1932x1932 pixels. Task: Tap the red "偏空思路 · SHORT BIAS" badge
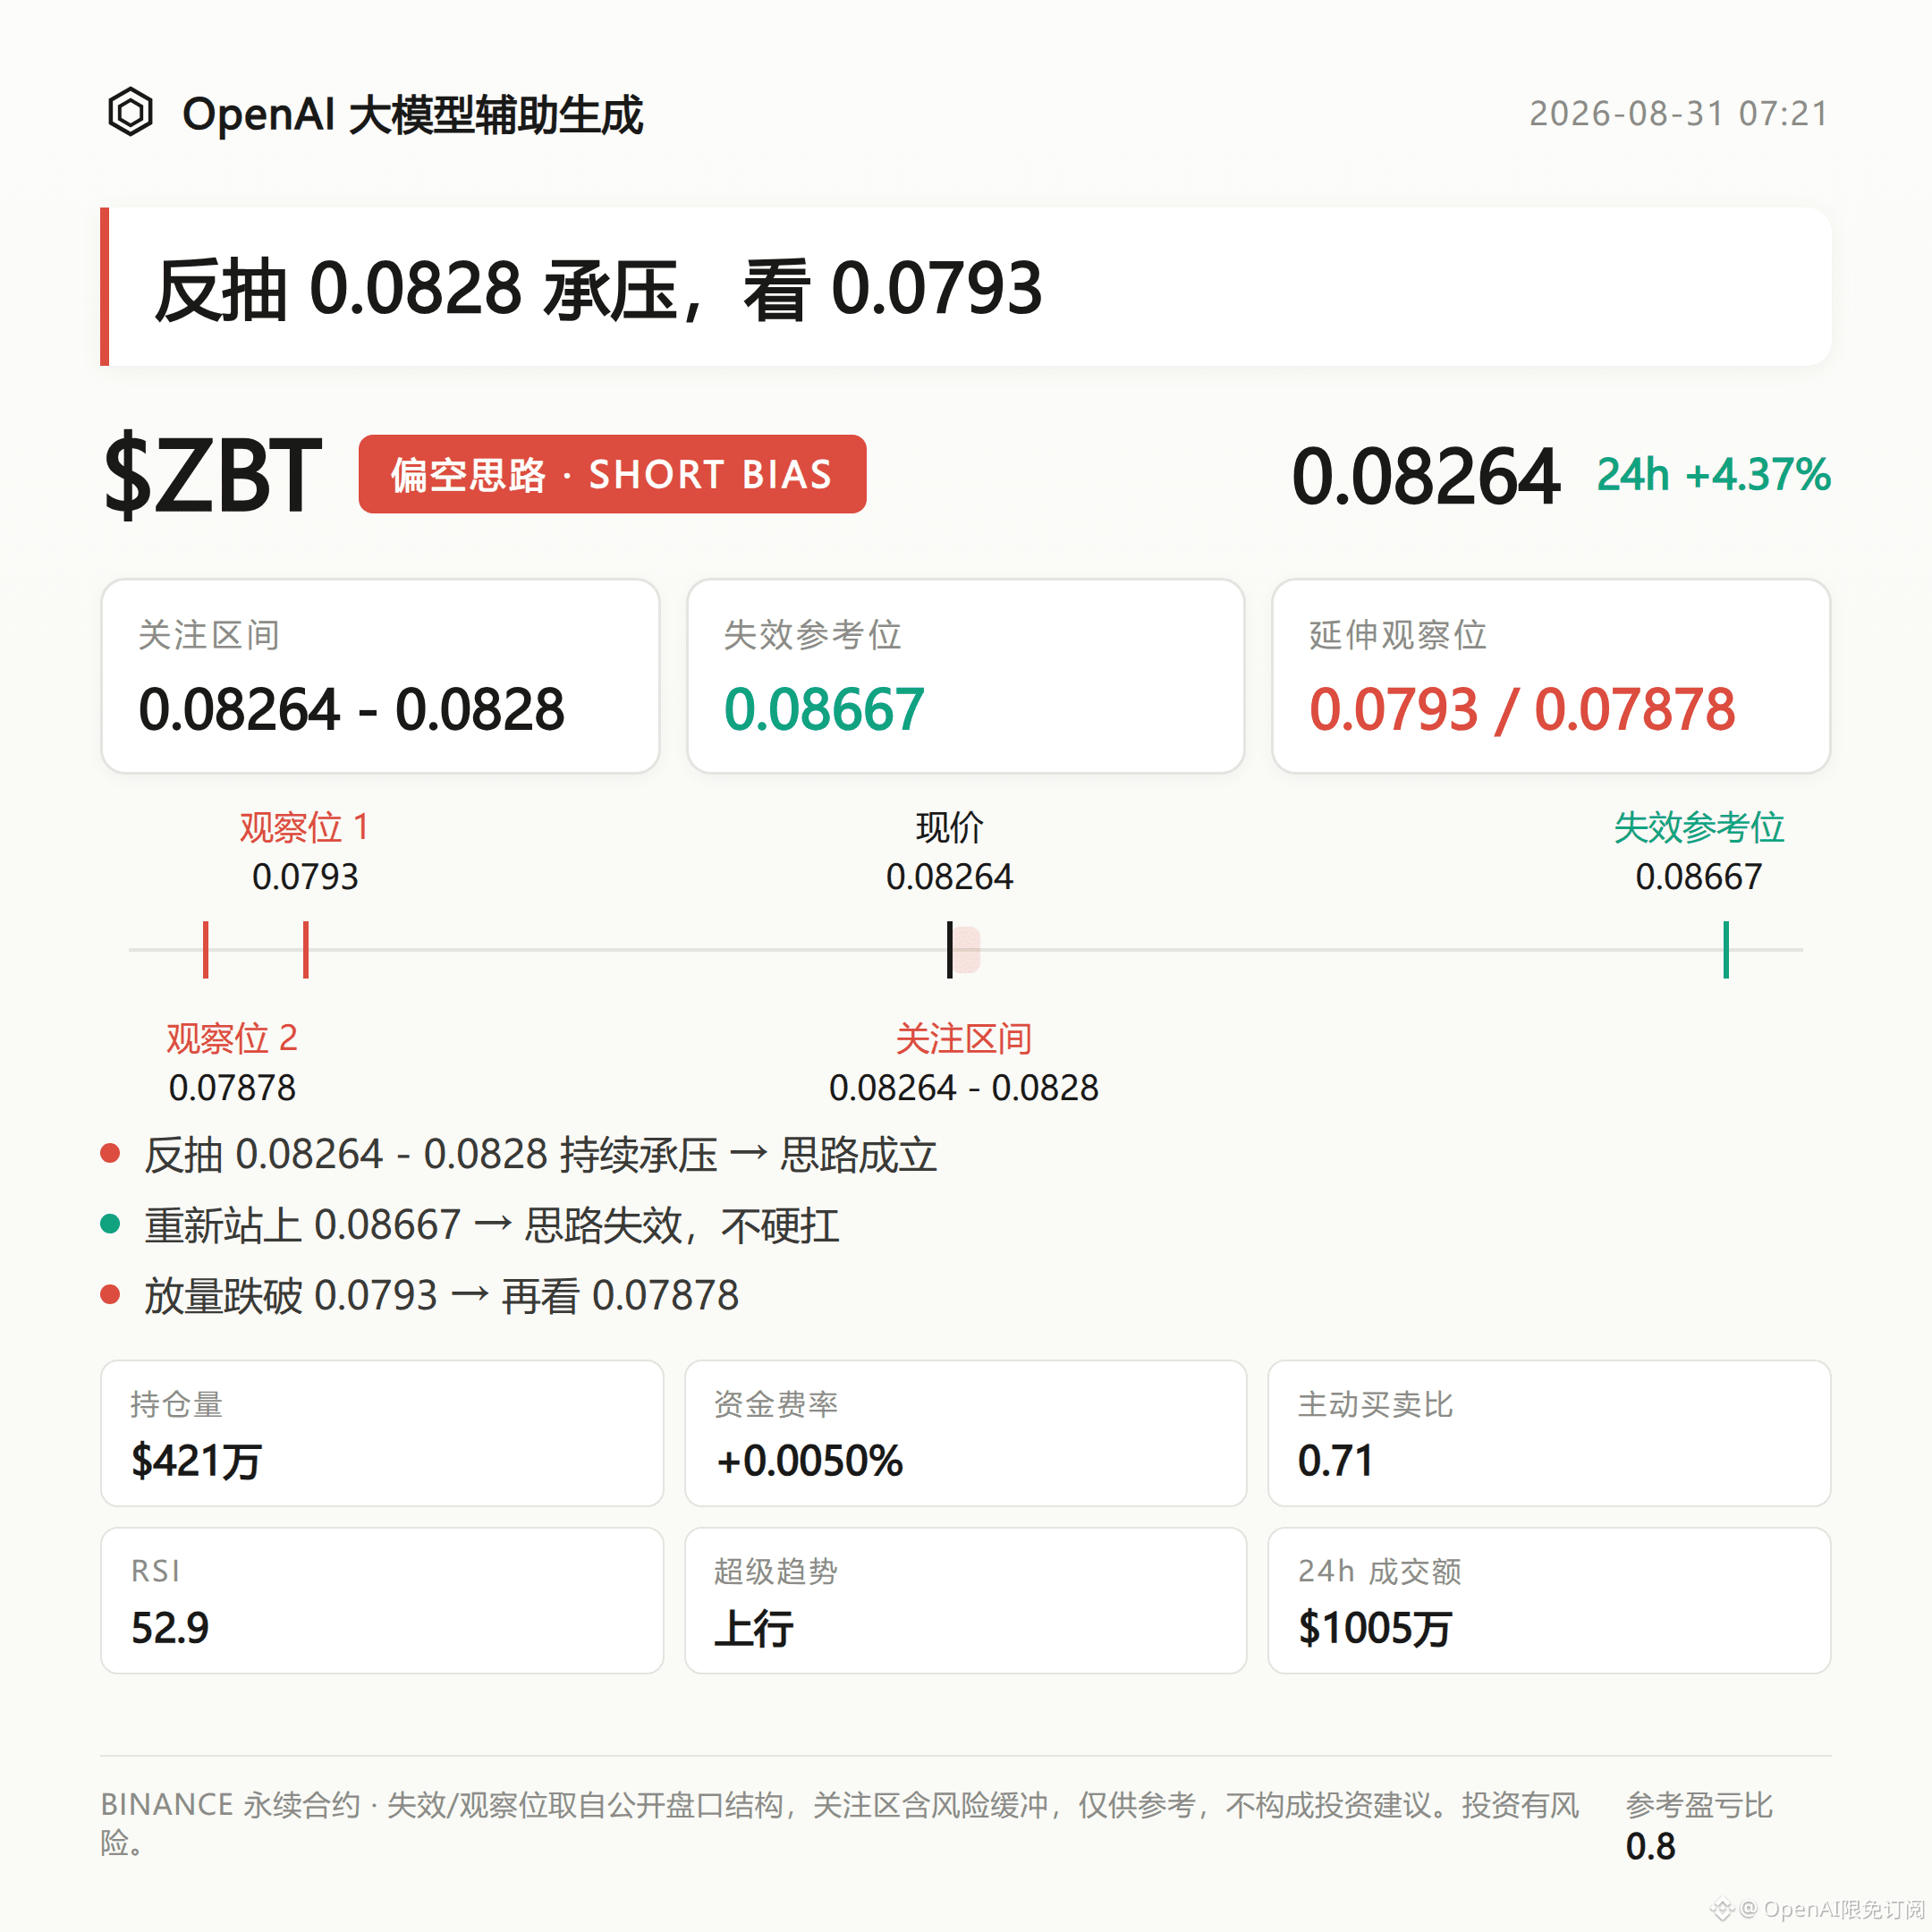pos(612,474)
